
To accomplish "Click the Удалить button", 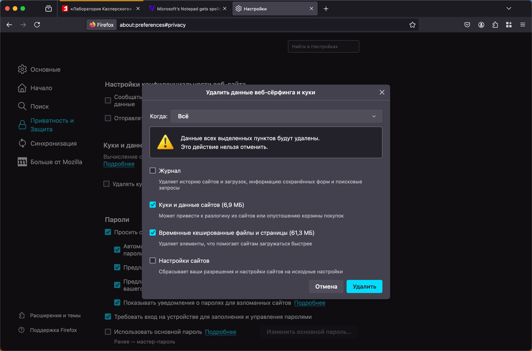I will [364, 286].
